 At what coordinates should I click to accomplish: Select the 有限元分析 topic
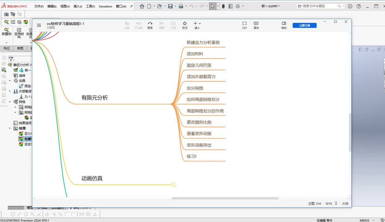coord(95,98)
